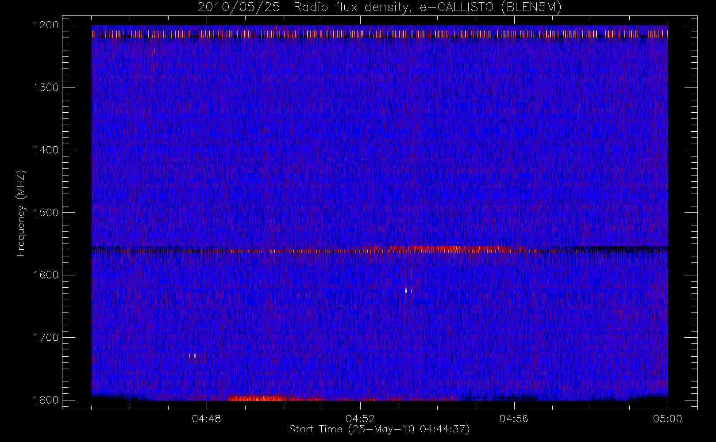
Task: Click the 05:00 time axis label
Action: 667,419
